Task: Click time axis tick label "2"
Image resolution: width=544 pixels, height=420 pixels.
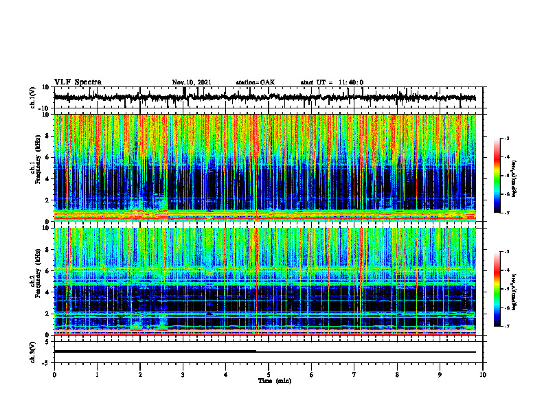Action: (x=140, y=375)
